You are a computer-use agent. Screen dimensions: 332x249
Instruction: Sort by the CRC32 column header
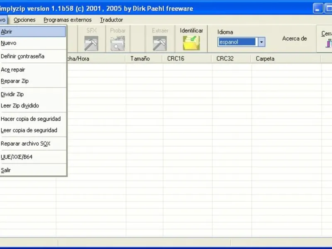coord(232,59)
